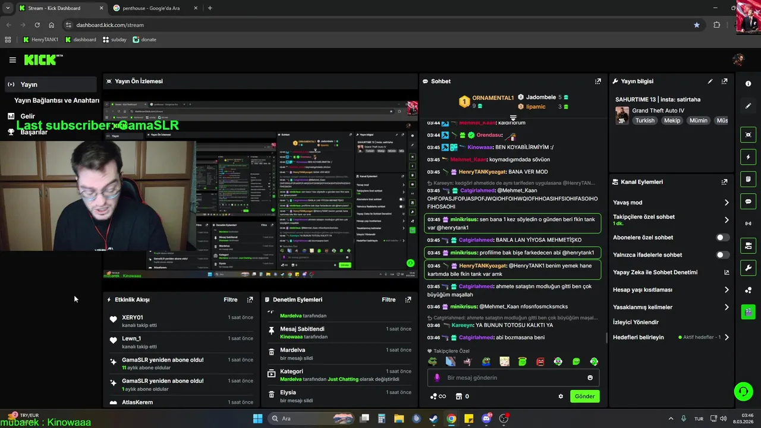
Task: Click the info icon in right sidebar
Action: pyautogui.click(x=748, y=84)
